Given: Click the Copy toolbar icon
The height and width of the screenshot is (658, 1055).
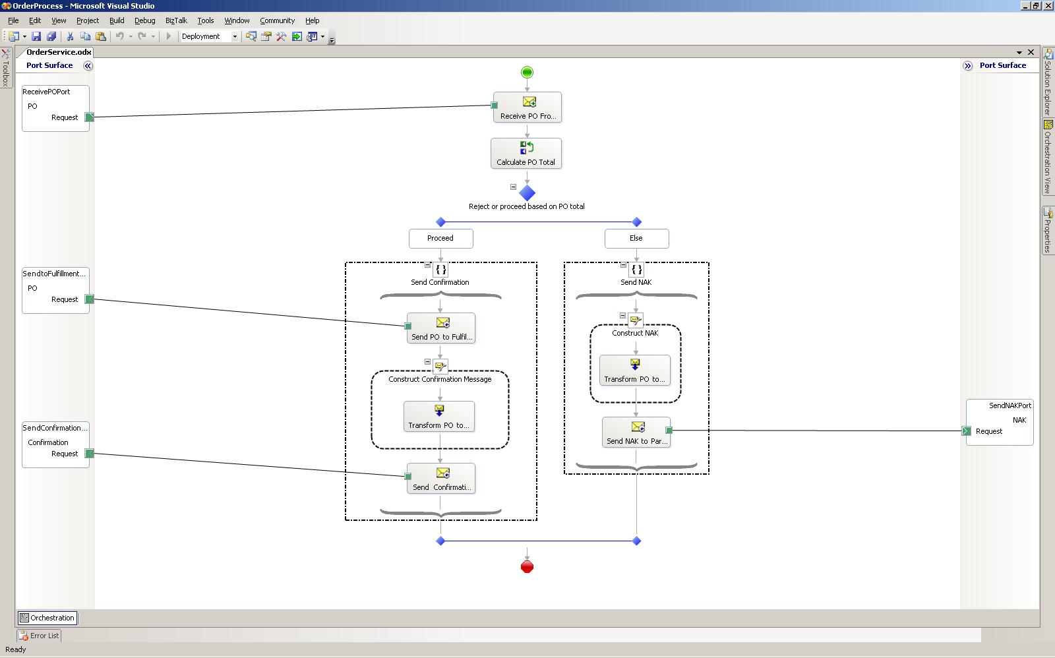Looking at the screenshot, I should [x=85, y=36].
